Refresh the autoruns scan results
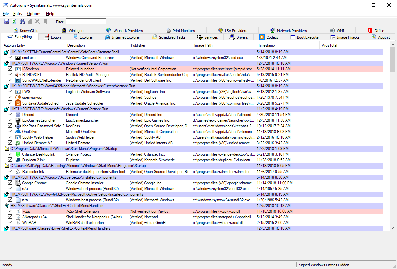The image size is (397, 269). (x=14, y=21)
